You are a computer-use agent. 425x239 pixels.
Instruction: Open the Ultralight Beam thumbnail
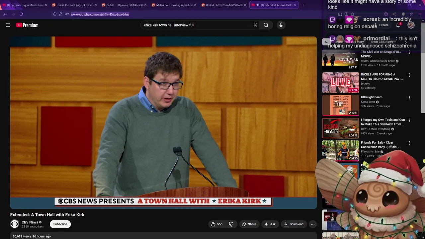(x=341, y=105)
